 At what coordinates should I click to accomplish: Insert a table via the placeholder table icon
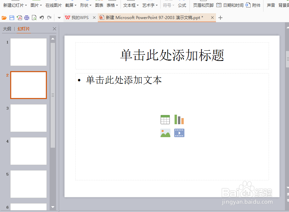(165, 119)
